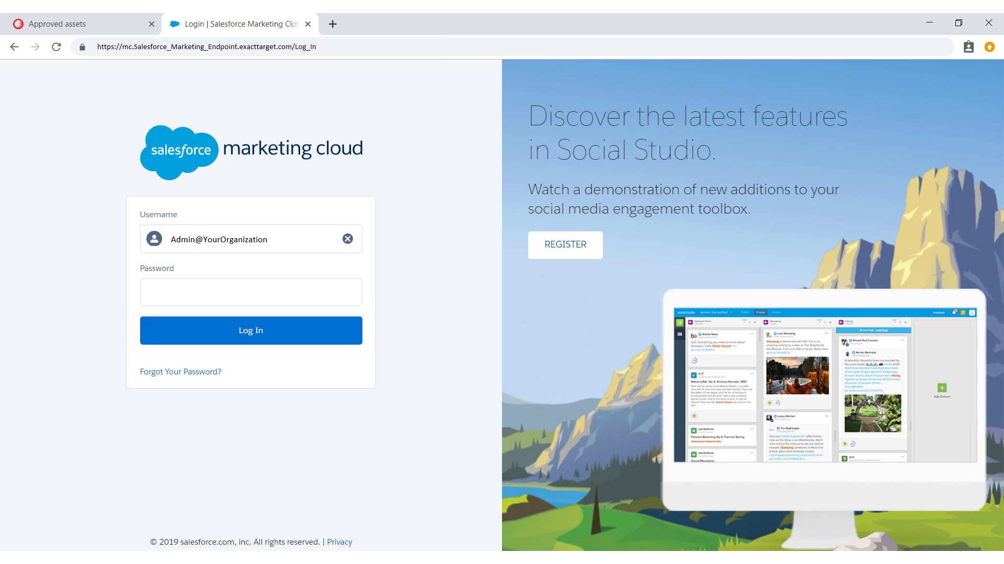
Task: Click the REGISTER button
Action: click(x=565, y=245)
